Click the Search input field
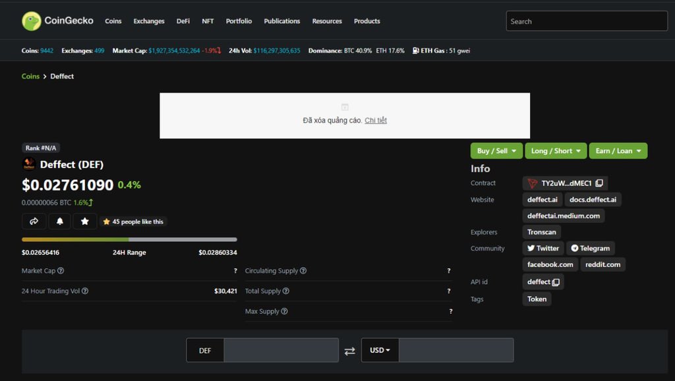 click(587, 21)
